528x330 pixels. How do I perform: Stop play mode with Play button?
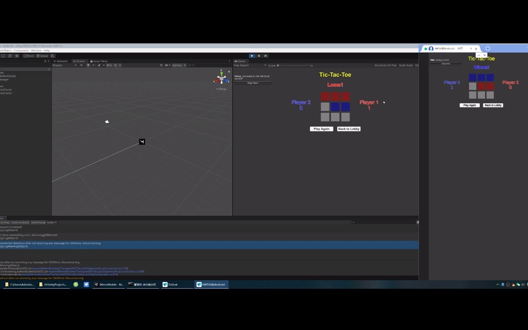click(252, 56)
